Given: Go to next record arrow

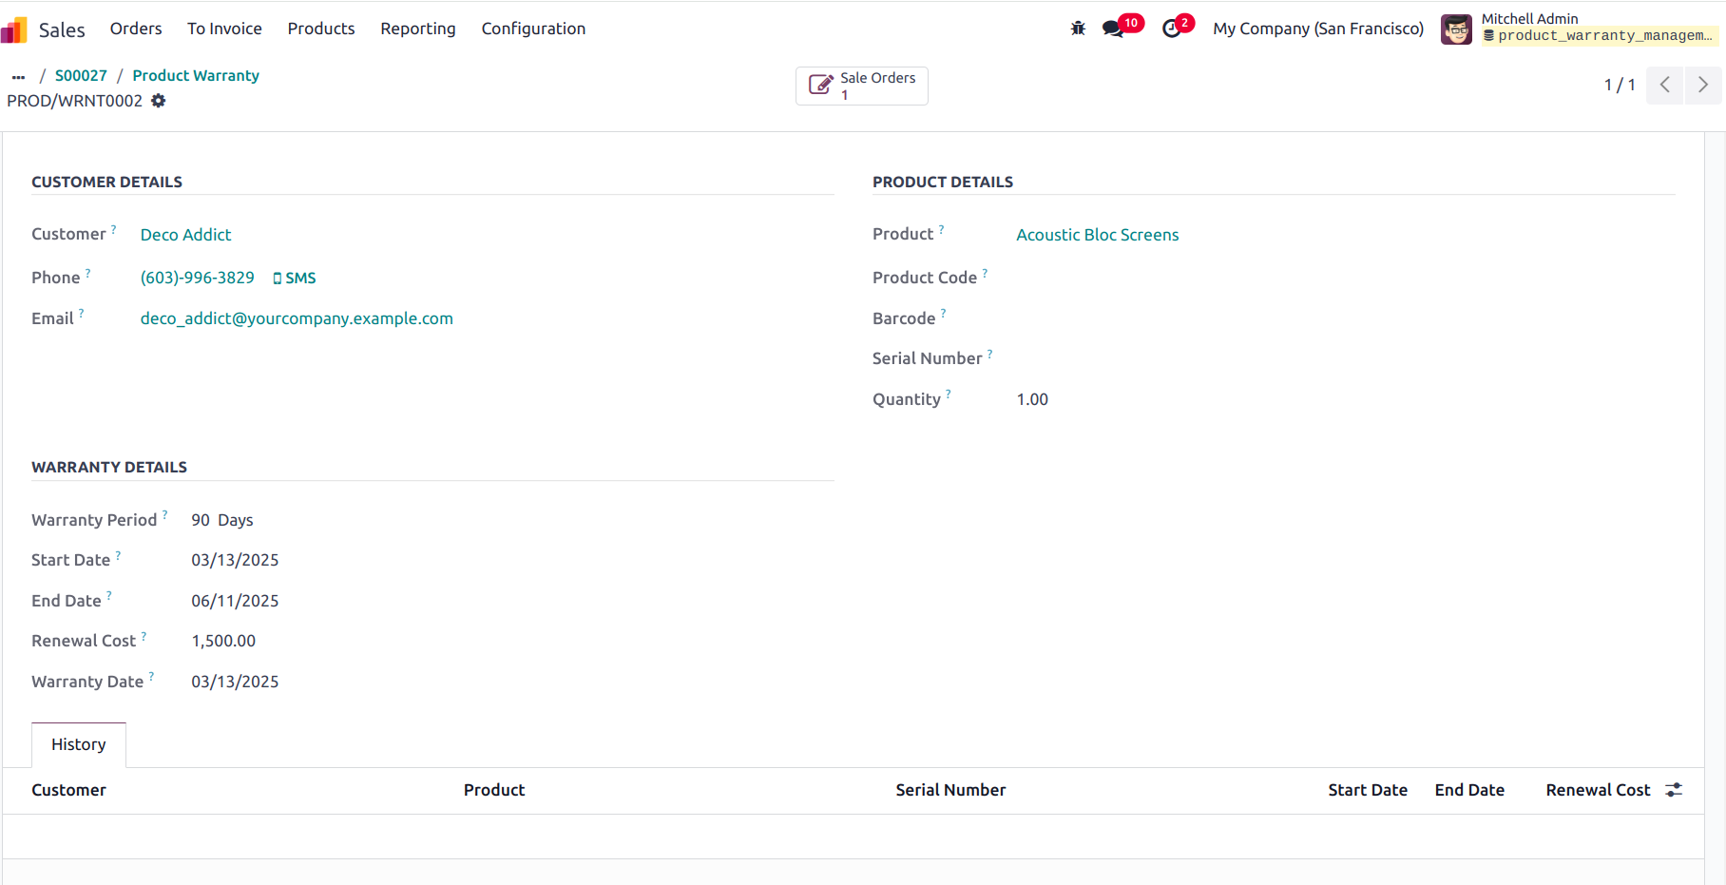Looking at the screenshot, I should pos(1703,85).
